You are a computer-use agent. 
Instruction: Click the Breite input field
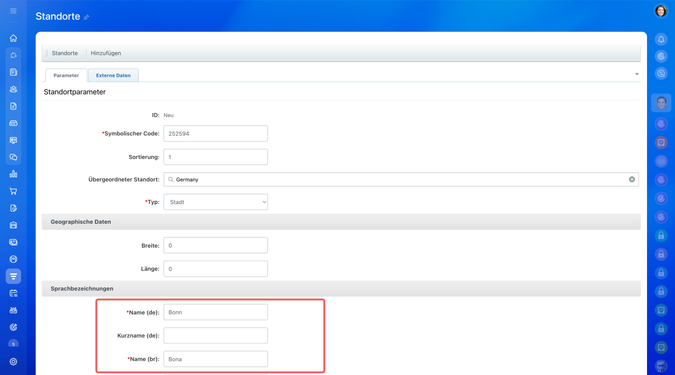pyautogui.click(x=216, y=245)
